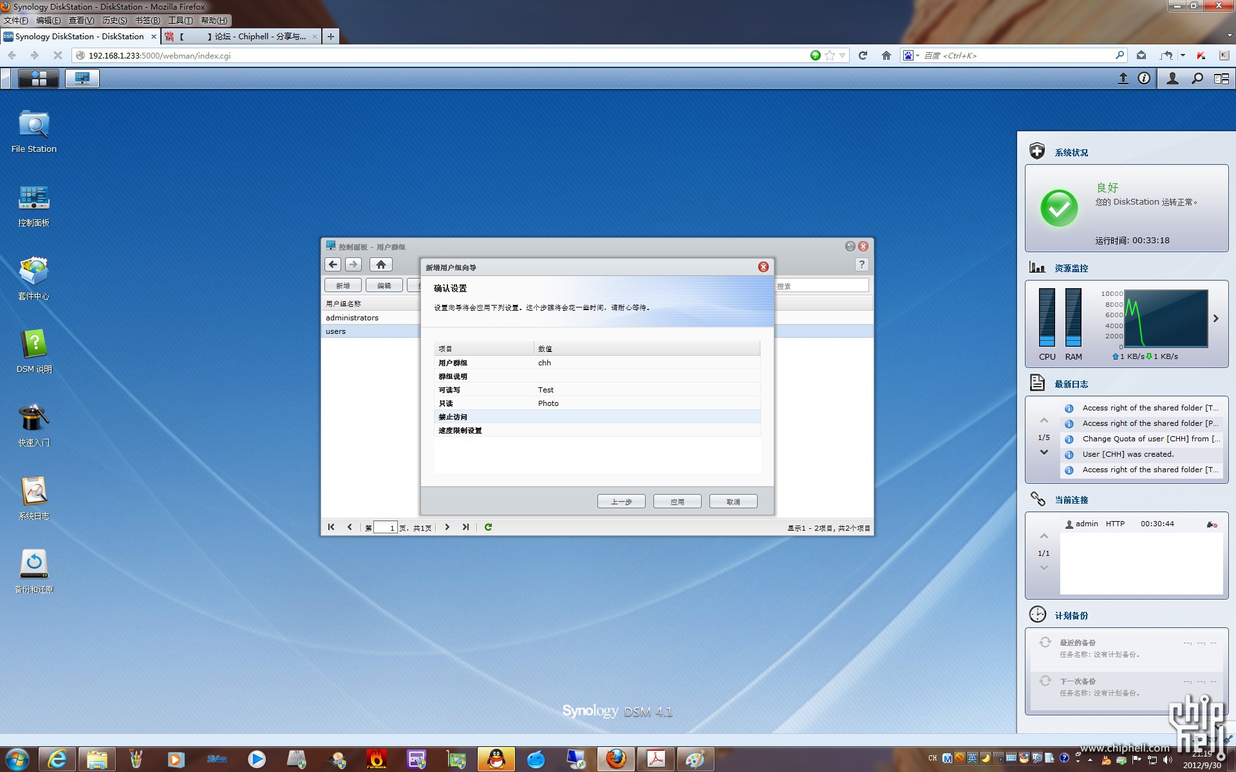Open 快速入门 wizard hat icon
Image resolution: width=1236 pixels, height=772 pixels.
click(x=34, y=425)
